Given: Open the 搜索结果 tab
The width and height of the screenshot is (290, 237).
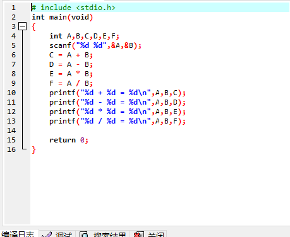Looking at the screenshot, I should 102,234.
